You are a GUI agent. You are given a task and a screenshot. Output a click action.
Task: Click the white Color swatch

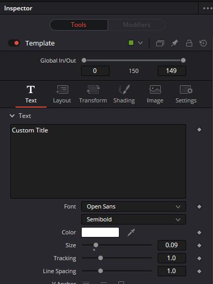point(100,232)
